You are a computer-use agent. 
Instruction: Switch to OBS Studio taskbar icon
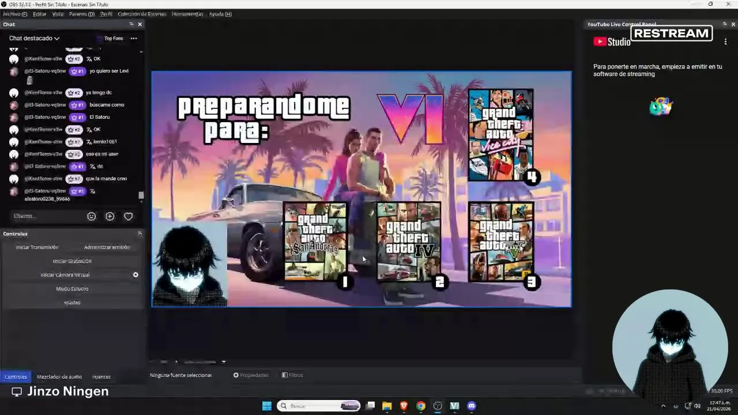tap(438, 406)
